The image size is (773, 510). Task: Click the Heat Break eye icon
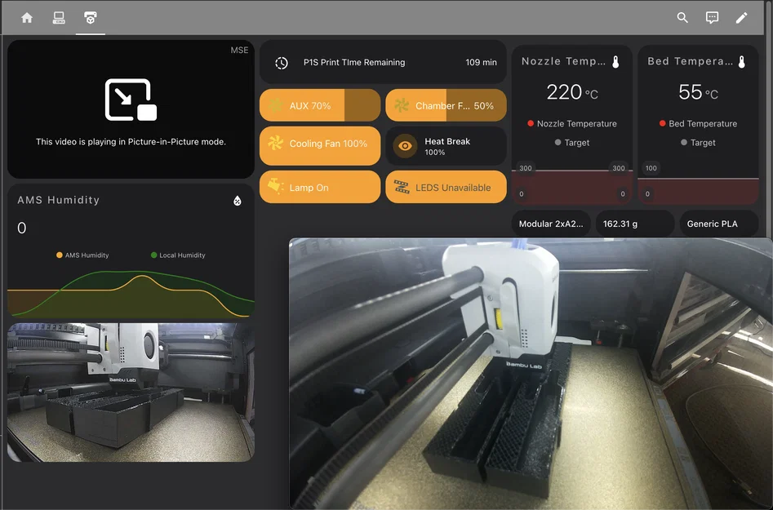[x=405, y=146]
